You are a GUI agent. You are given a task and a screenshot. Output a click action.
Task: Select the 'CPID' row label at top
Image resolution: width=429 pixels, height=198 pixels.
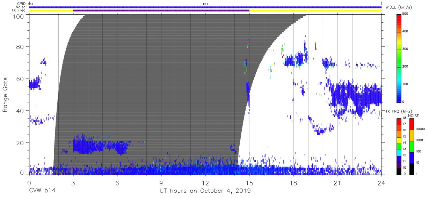click(x=22, y=3)
